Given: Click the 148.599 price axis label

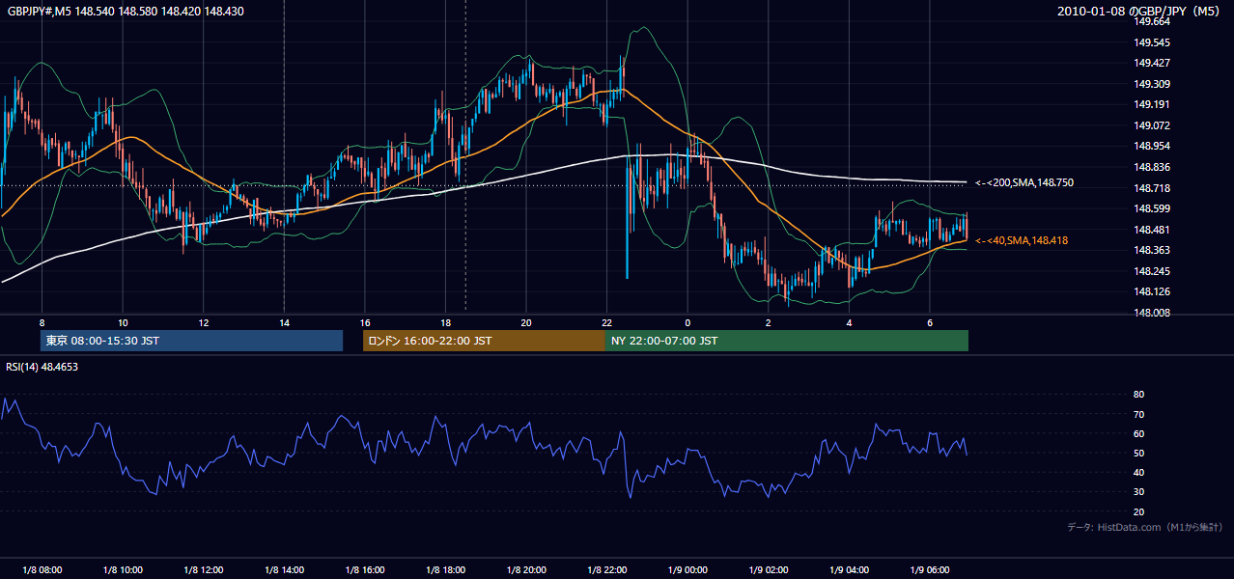Looking at the screenshot, I should click(x=1152, y=208).
